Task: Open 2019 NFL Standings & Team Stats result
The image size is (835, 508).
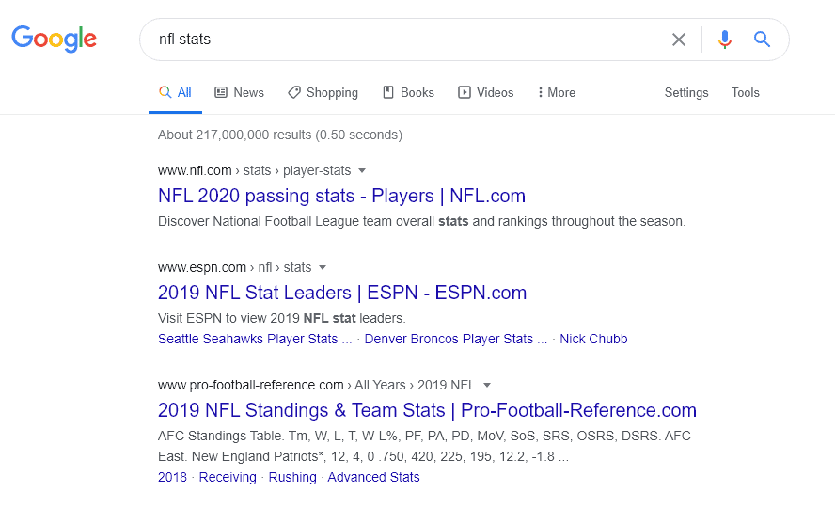Action: tap(427, 410)
